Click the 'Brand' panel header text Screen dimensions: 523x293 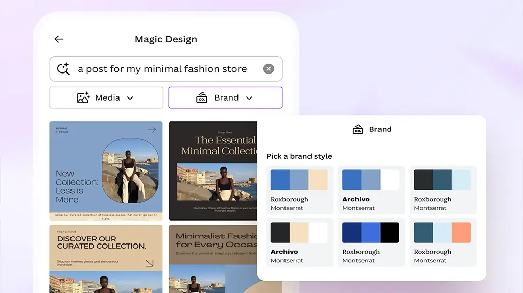coord(380,129)
